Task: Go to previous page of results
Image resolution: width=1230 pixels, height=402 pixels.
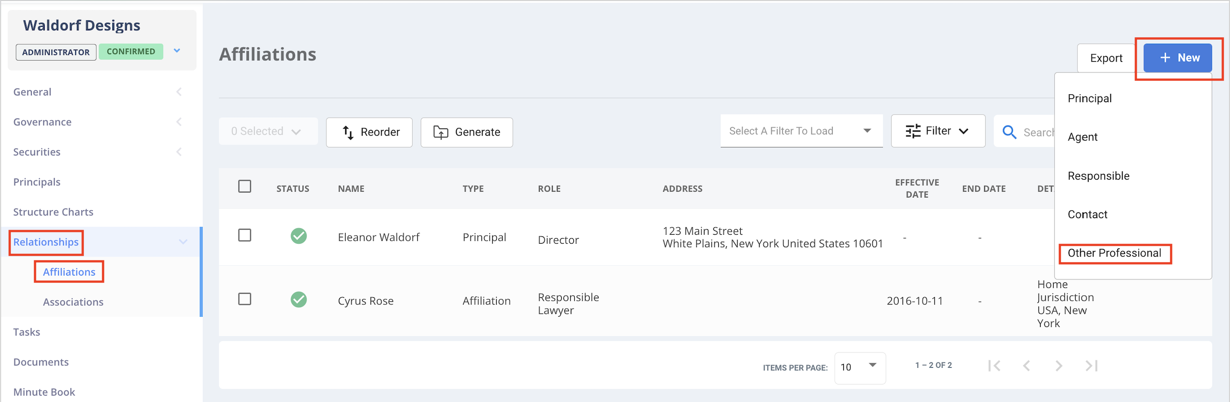Action: tap(1026, 366)
